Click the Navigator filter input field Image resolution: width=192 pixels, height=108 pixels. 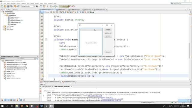[x=27, y=59]
